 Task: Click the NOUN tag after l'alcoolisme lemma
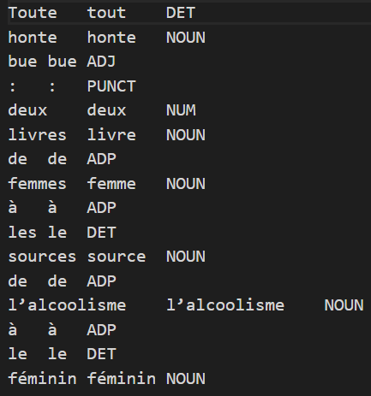(x=344, y=305)
